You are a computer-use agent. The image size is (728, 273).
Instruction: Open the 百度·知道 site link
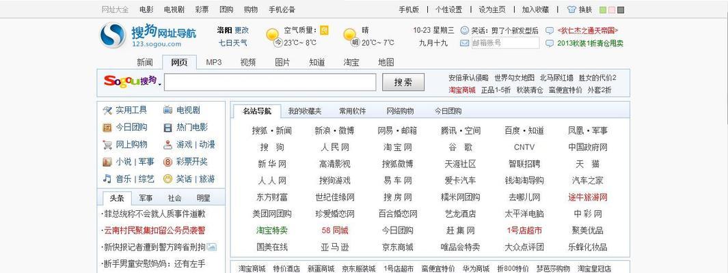pyautogui.click(x=524, y=131)
